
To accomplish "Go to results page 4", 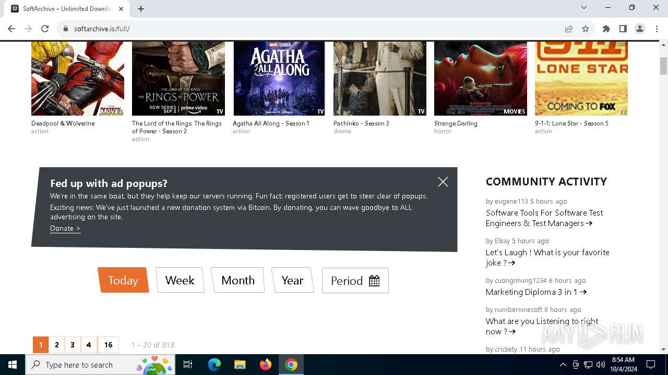I will click(89, 345).
